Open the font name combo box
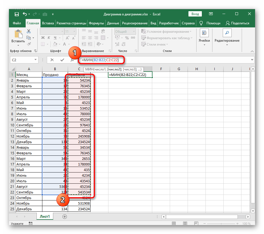 (x=52, y=31)
